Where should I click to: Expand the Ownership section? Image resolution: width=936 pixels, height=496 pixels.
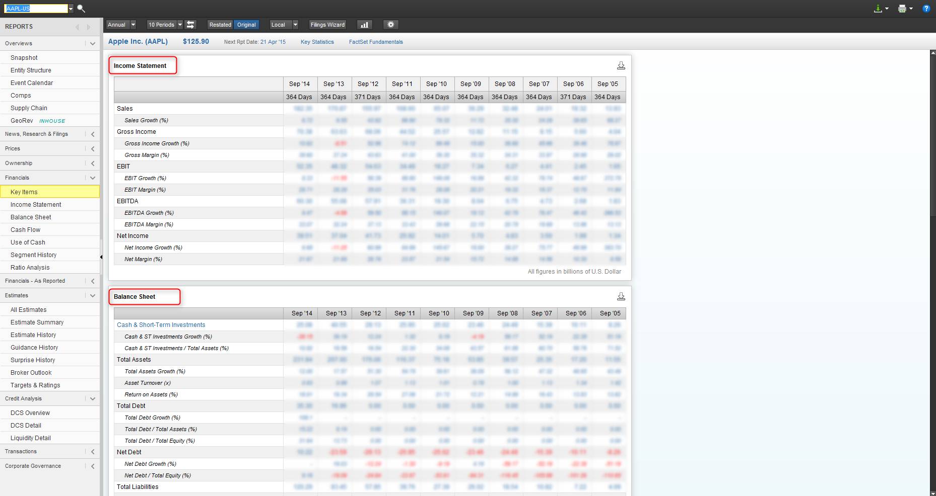(93, 163)
